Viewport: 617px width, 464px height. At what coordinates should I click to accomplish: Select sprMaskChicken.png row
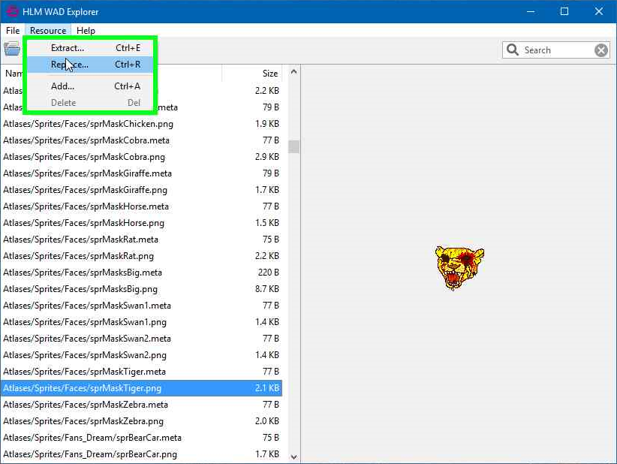tap(141, 124)
